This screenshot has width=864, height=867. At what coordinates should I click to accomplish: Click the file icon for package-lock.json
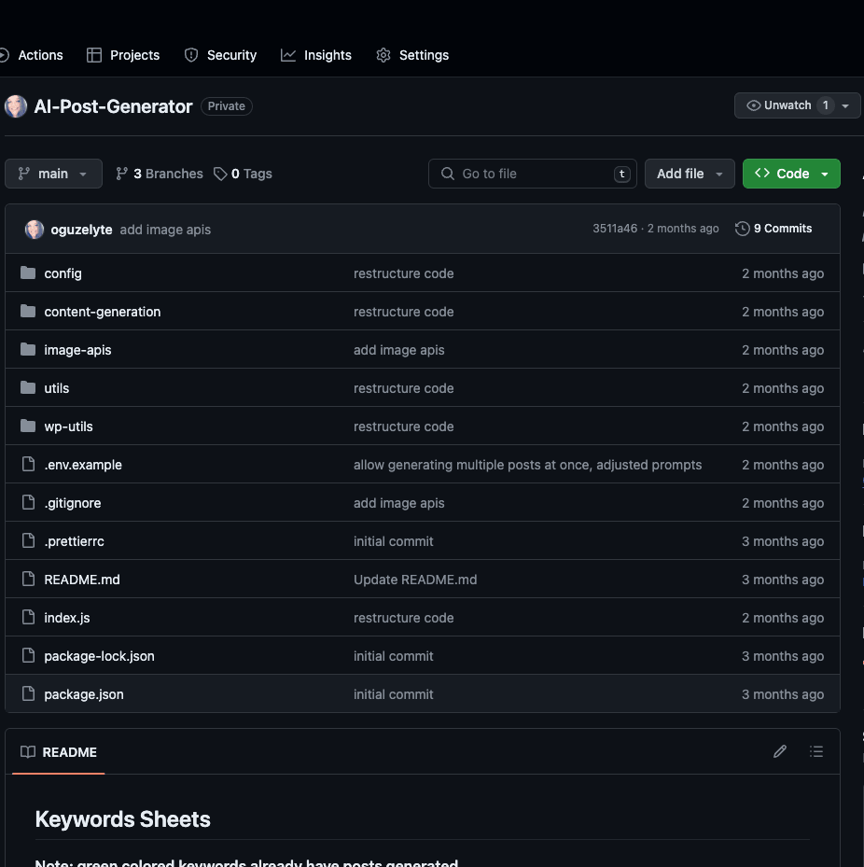click(28, 654)
